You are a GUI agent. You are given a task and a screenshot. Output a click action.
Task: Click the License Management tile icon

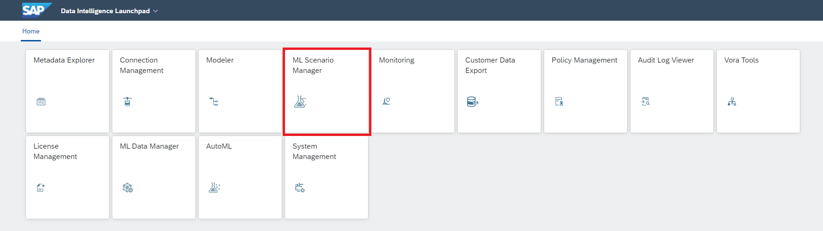tap(41, 188)
